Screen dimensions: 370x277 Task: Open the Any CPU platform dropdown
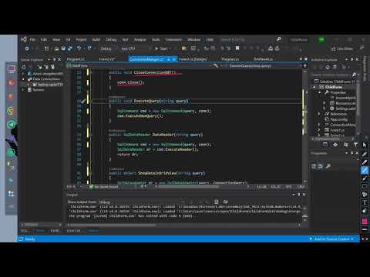(136, 48)
